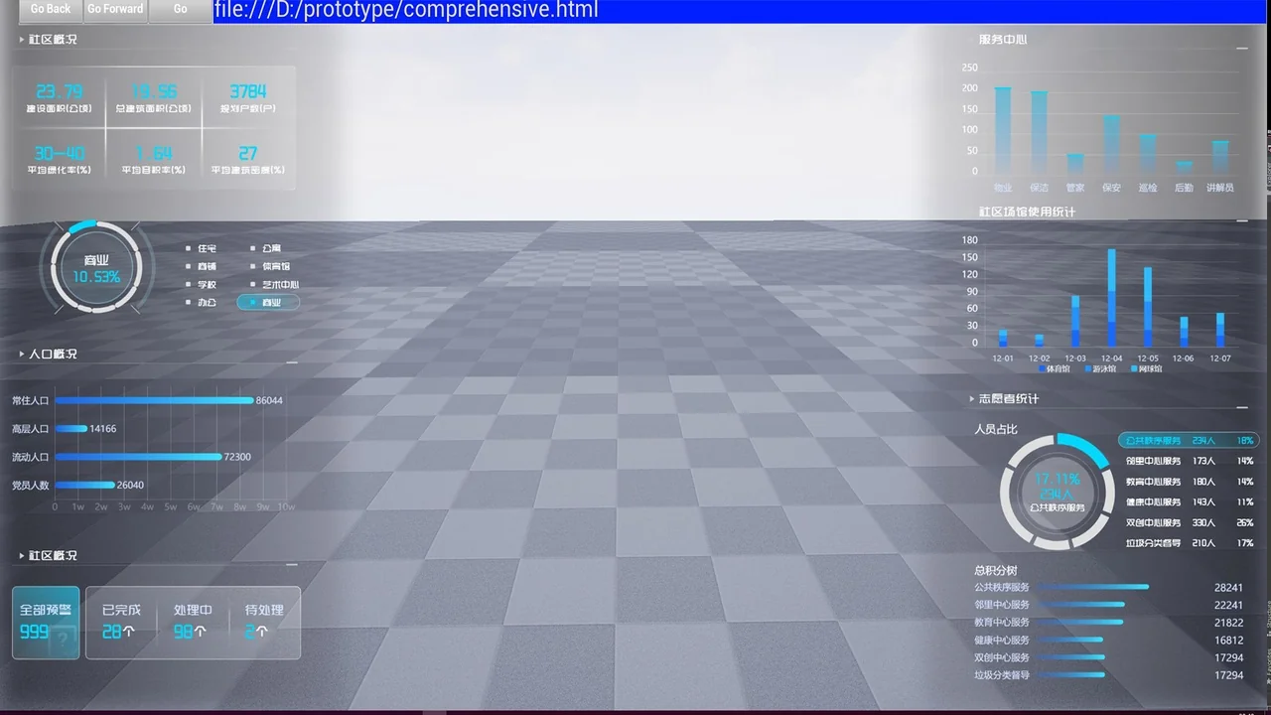This screenshot has width=1271, height=715.
Task: Toggle the 志愿者统计 section arrow
Action: [x=972, y=399]
